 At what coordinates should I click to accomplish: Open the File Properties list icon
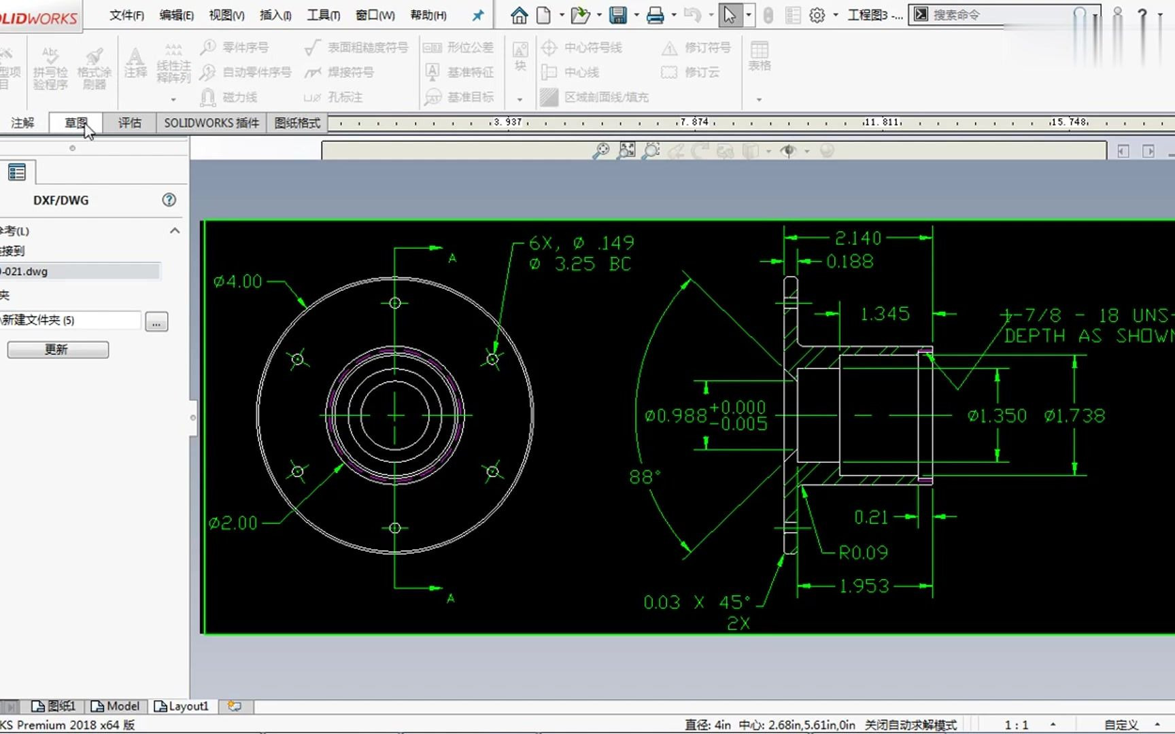tap(793, 15)
